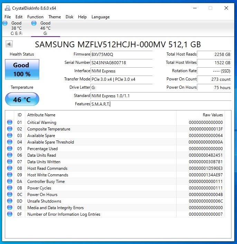Click the CrystalDiskInfo app icon in title bar
Image resolution: width=237 pixels, height=244 pixels.
coord(8,8)
